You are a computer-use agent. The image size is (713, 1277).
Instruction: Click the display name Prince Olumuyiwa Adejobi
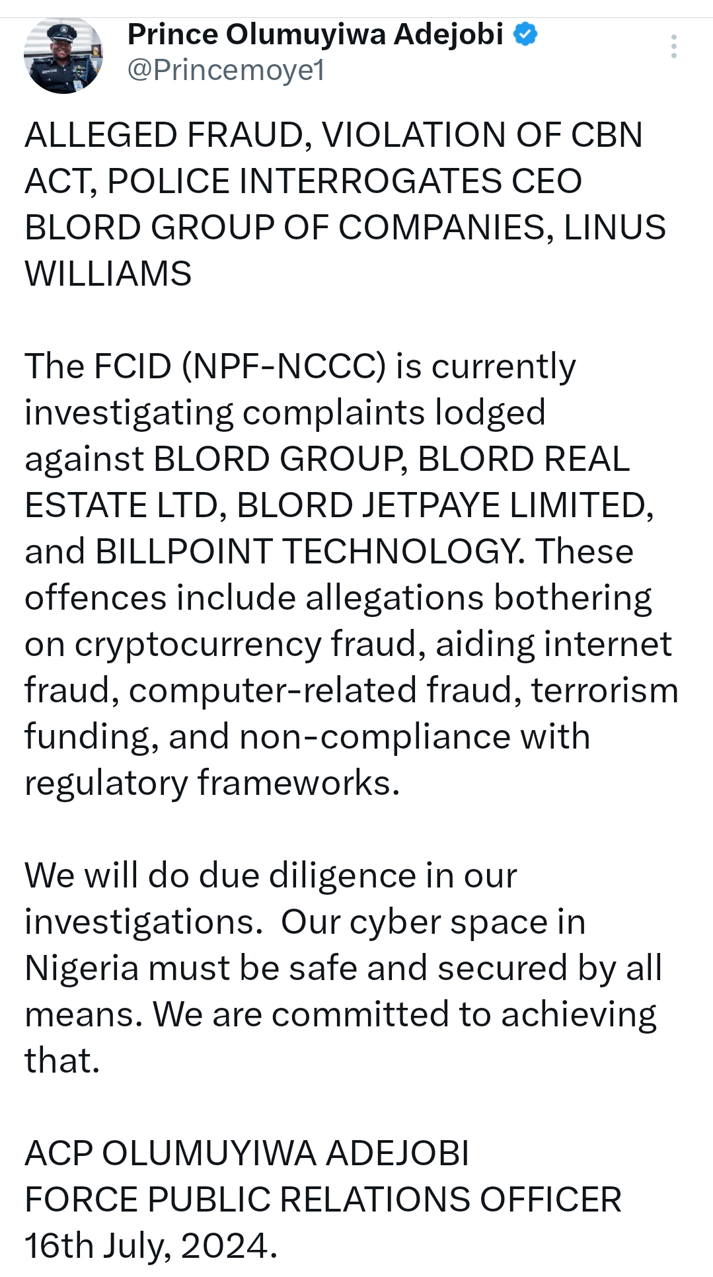tap(315, 34)
